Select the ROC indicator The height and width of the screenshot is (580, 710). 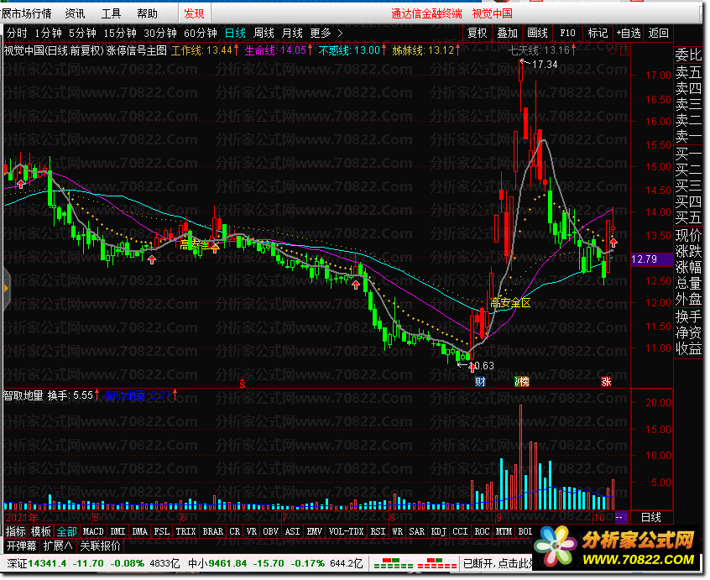pos(483,531)
